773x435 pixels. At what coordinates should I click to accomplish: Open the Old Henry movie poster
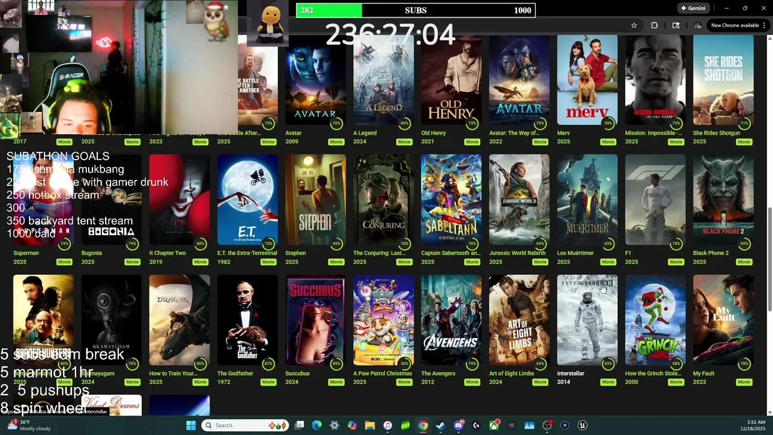point(451,80)
